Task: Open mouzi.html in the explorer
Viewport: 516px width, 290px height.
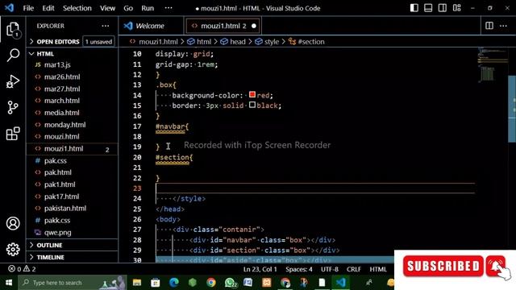Action: [x=61, y=136]
